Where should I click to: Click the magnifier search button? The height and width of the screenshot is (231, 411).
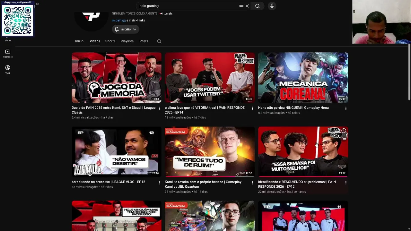(258, 6)
